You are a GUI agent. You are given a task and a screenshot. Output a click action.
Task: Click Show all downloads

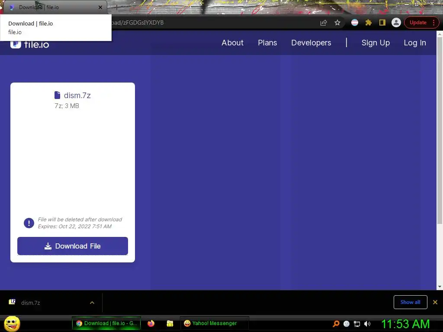point(410,302)
